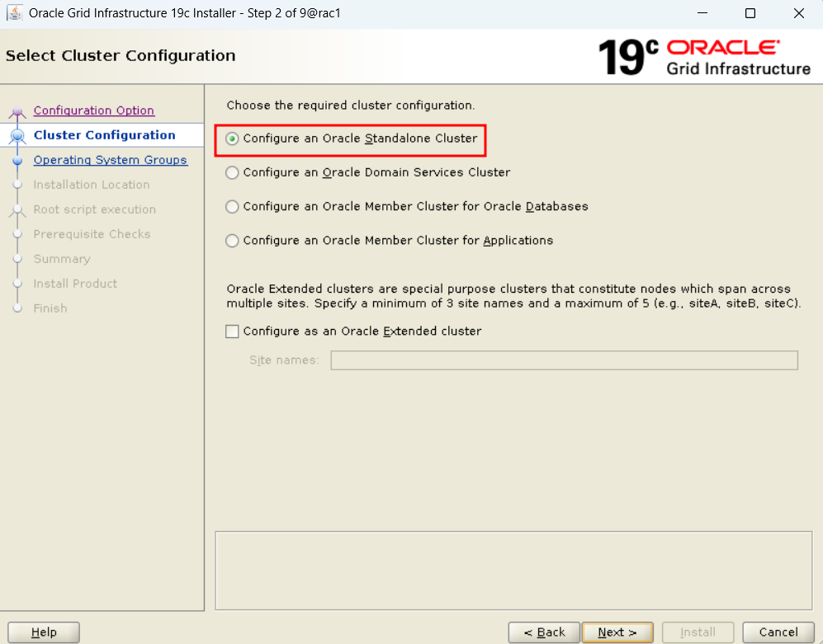Click the Oracle 19c Grid Infrastructure logo
Screen dimensions: 823x644
[x=704, y=57]
